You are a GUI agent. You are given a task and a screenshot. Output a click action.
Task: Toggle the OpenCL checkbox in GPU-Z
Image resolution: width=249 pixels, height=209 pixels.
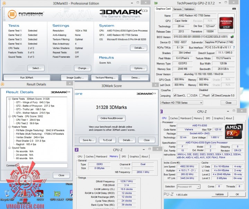click(175, 96)
